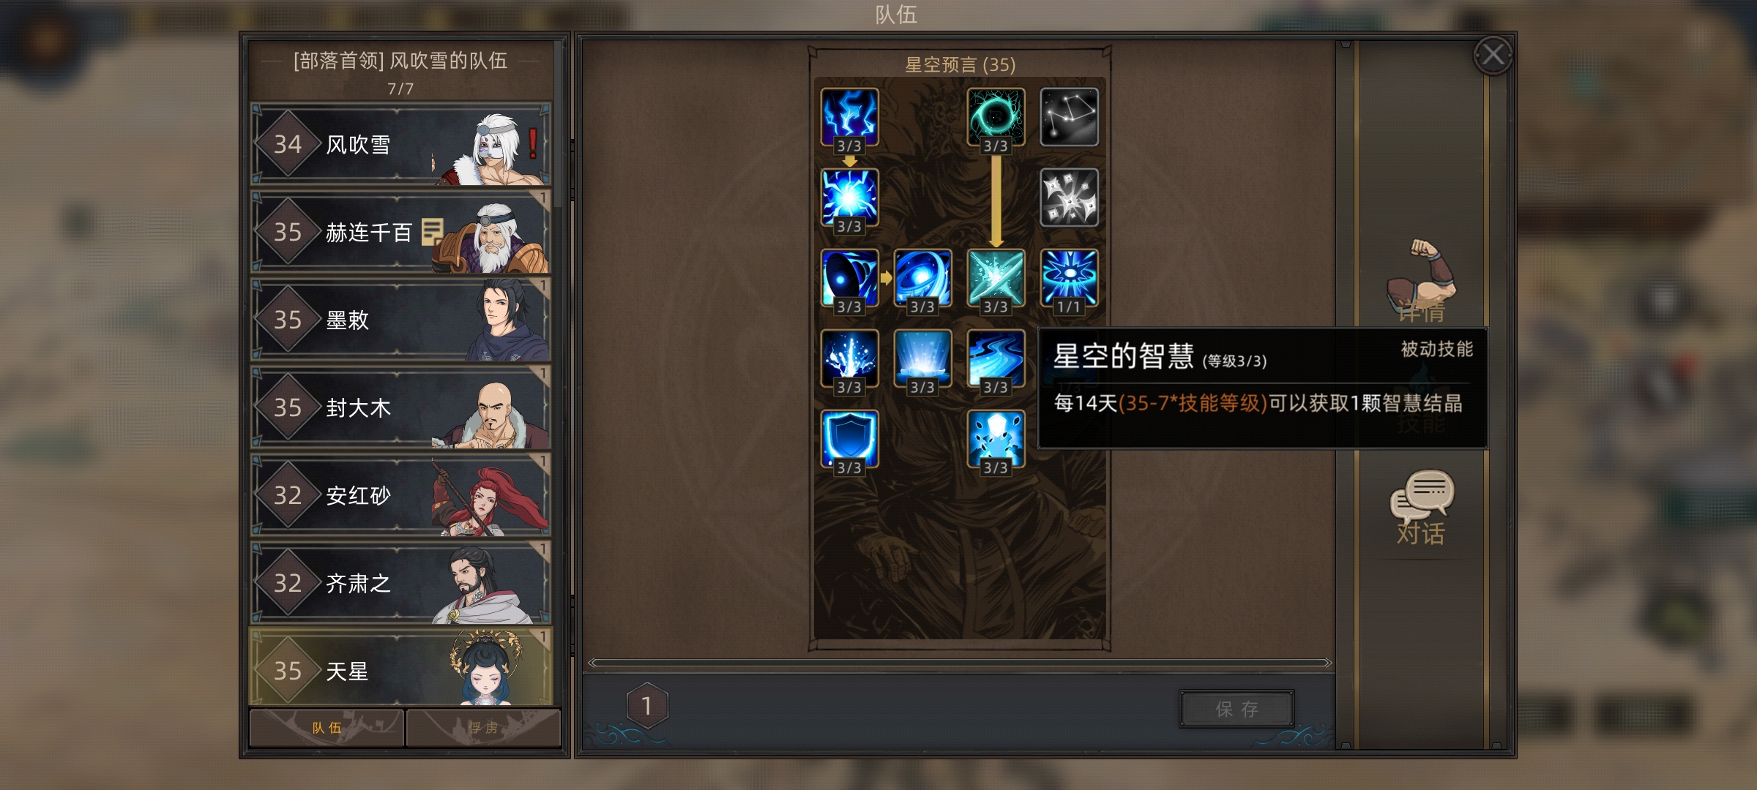Click the locked constellation skill icon
This screenshot has height=790, width=1757.
[x=1069, y=117]
